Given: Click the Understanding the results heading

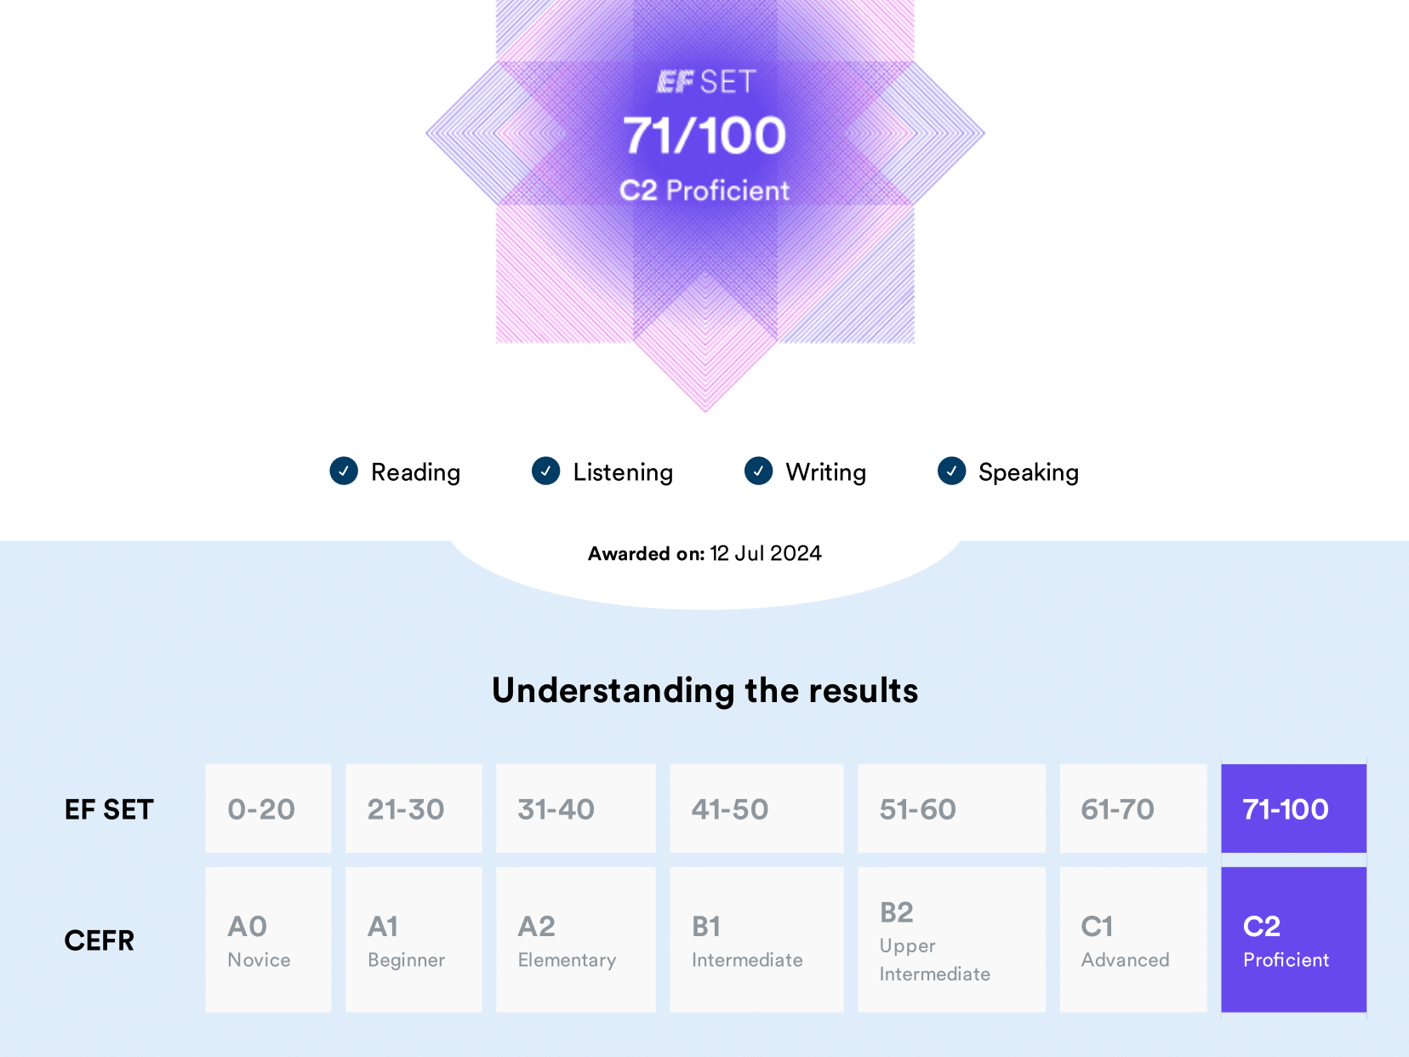Looking at the screenshot, I should coord(704,690).
